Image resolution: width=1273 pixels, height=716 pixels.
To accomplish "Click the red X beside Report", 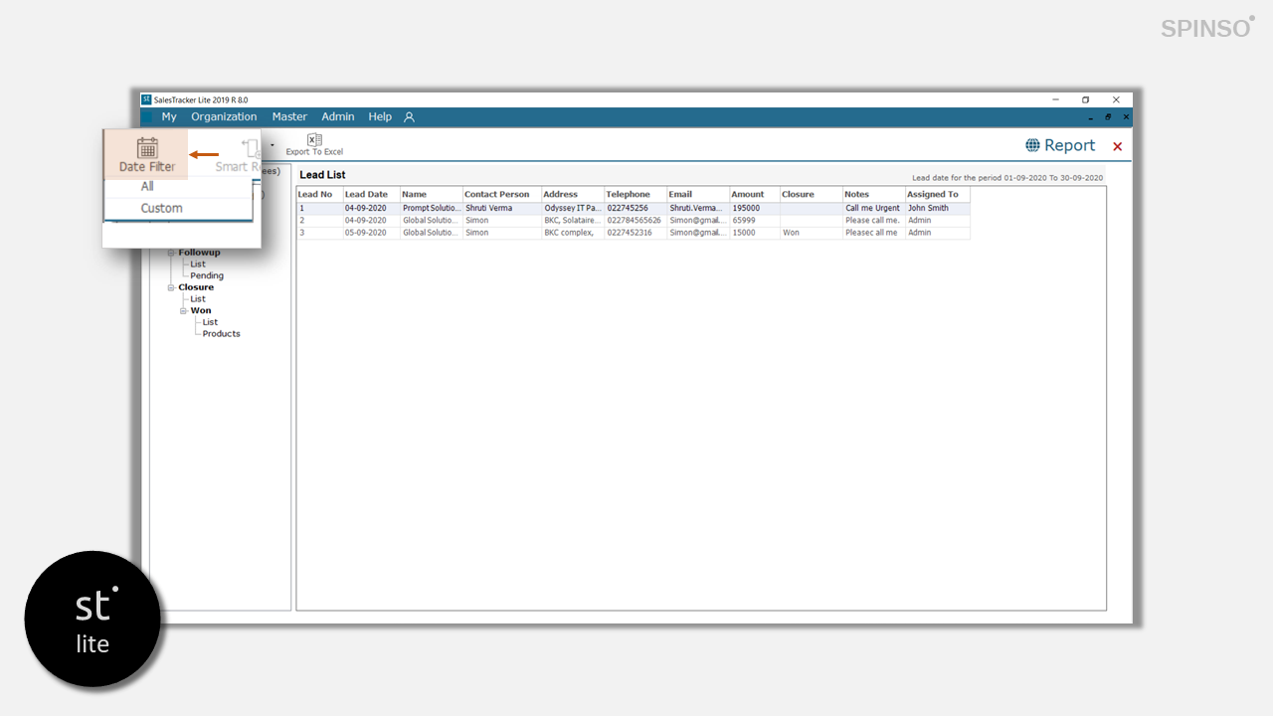I will click(1117, 147).
